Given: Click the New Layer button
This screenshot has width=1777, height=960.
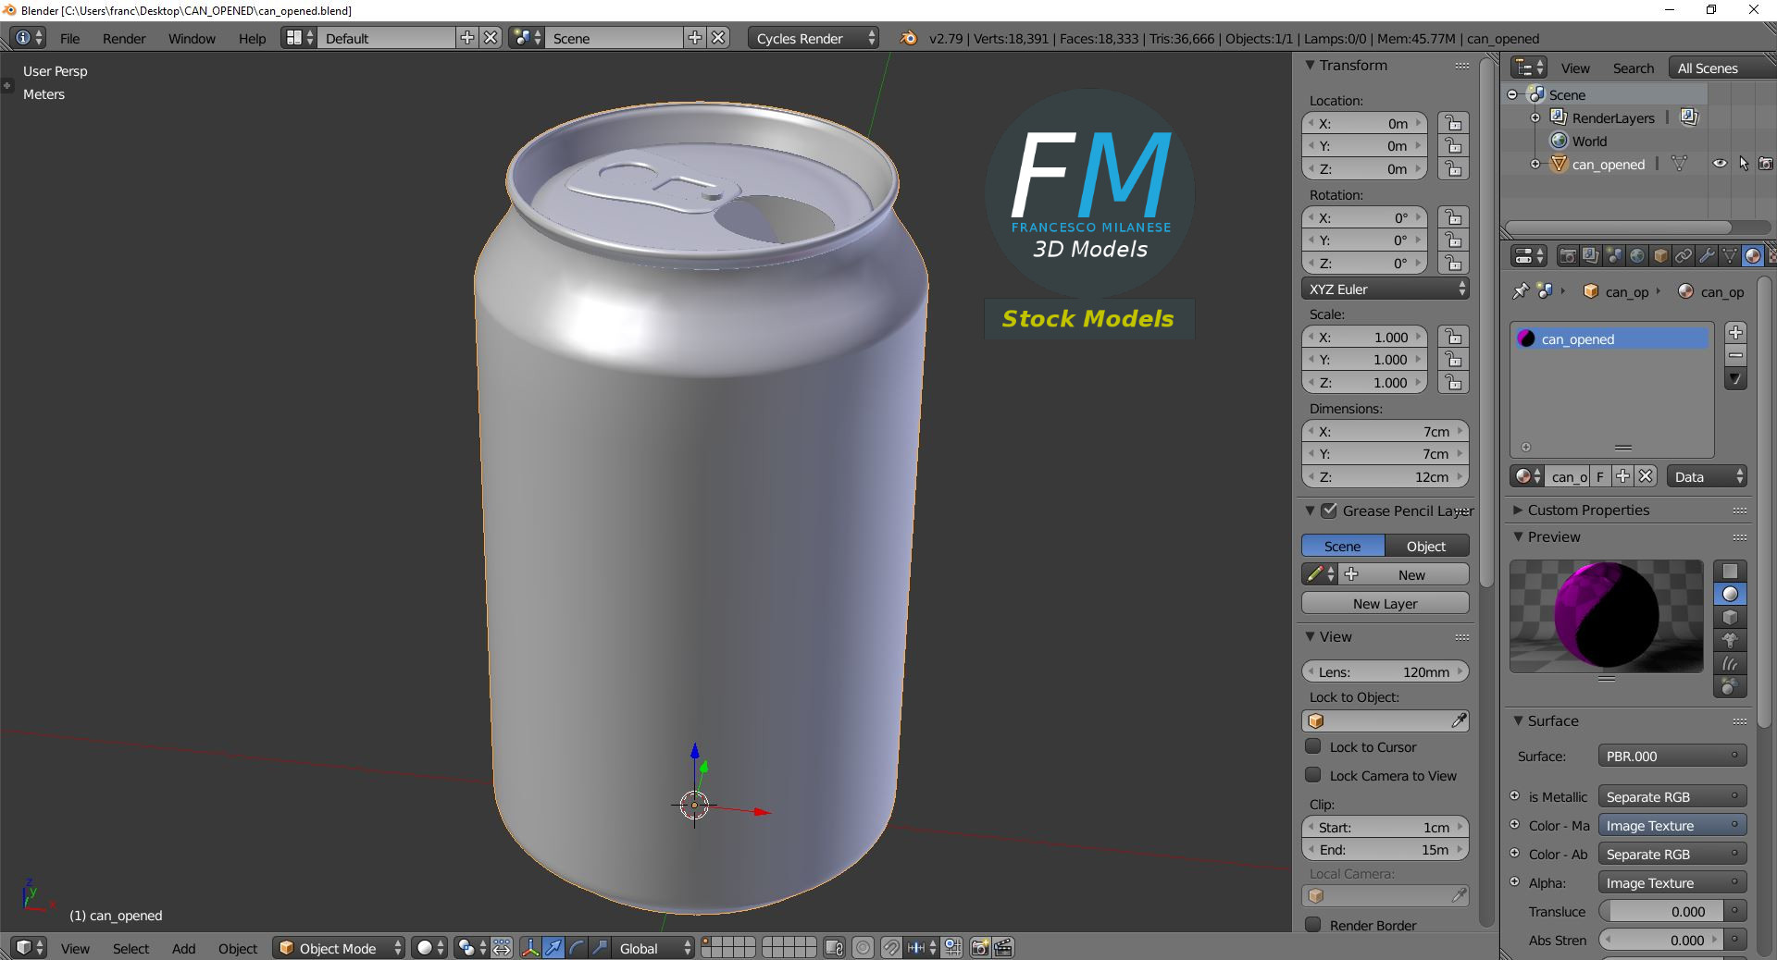Looking at the screenshot, I should coord(1385,603).
